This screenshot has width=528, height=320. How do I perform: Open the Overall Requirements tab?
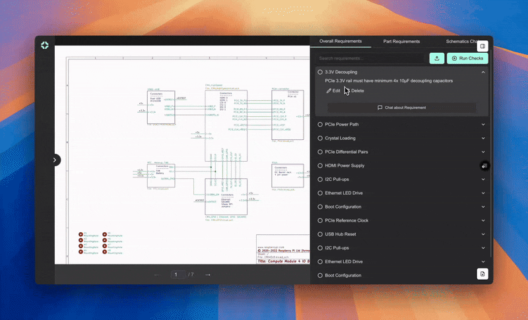340,41
